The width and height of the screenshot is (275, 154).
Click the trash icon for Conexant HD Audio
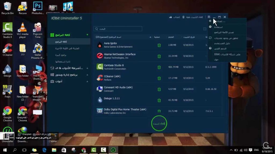coord(159,89)
